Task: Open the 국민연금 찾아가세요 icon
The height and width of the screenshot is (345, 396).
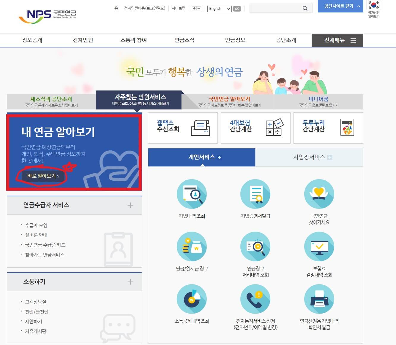Action: coord(319,194)
